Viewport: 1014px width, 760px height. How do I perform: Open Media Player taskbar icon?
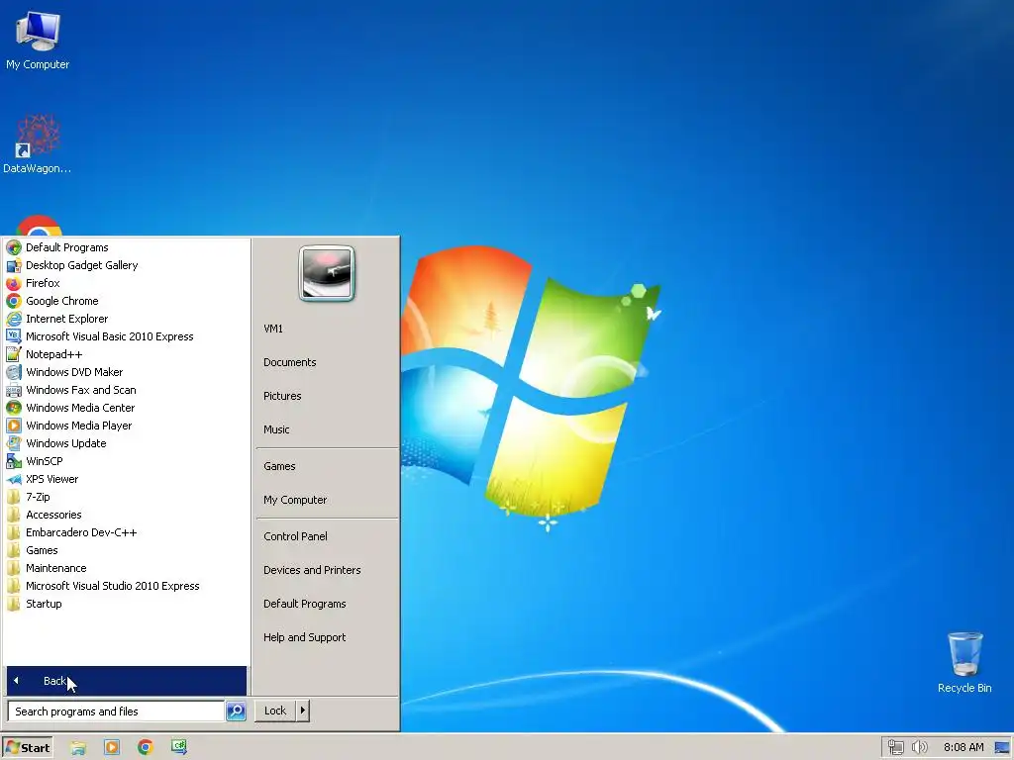tap(112, 748)
